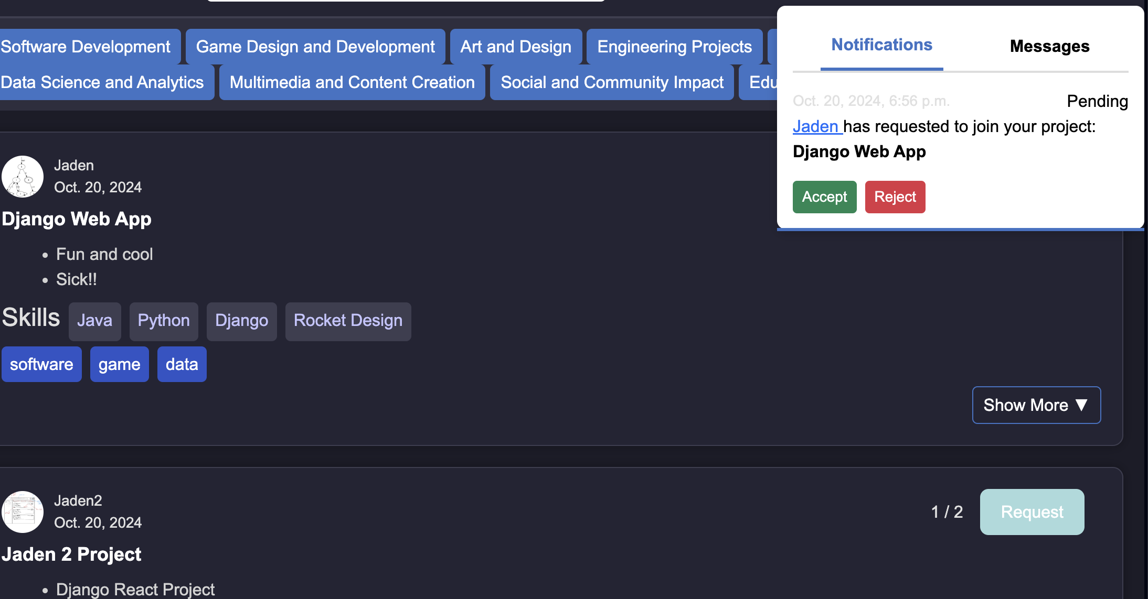This screenshot has width=1148, height=599.
Task: Select Social and Community Impact category
Action: pyautogui.click(x=612, y=83)
